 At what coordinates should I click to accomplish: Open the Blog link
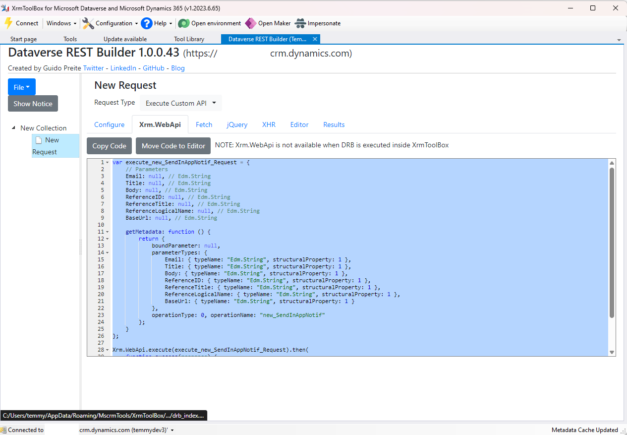pos(178,68)
